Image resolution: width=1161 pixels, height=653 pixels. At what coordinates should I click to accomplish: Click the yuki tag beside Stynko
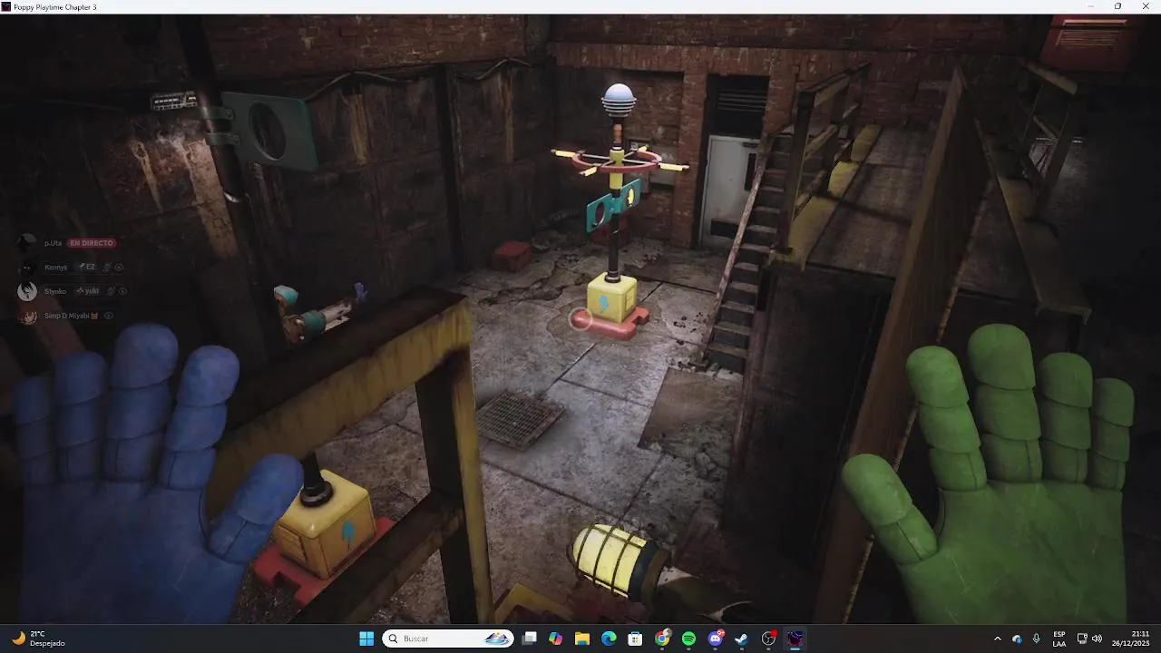click(x=88, y=291)
